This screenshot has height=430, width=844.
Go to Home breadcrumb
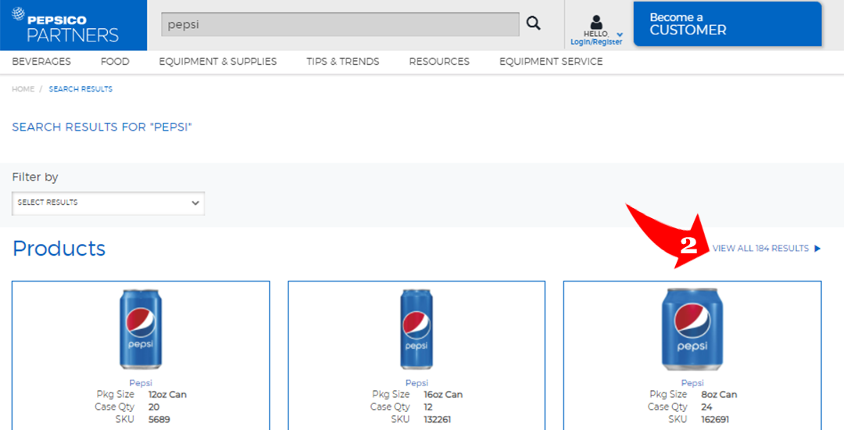coord(23,89)
